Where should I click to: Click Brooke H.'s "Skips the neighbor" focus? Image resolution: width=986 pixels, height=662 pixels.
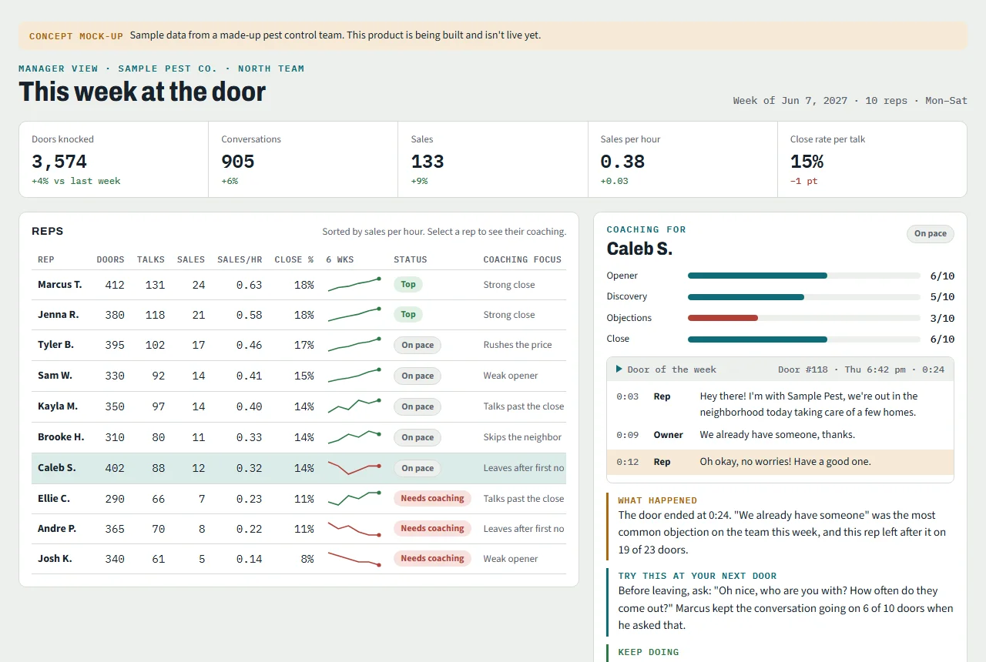click(522, 437)
